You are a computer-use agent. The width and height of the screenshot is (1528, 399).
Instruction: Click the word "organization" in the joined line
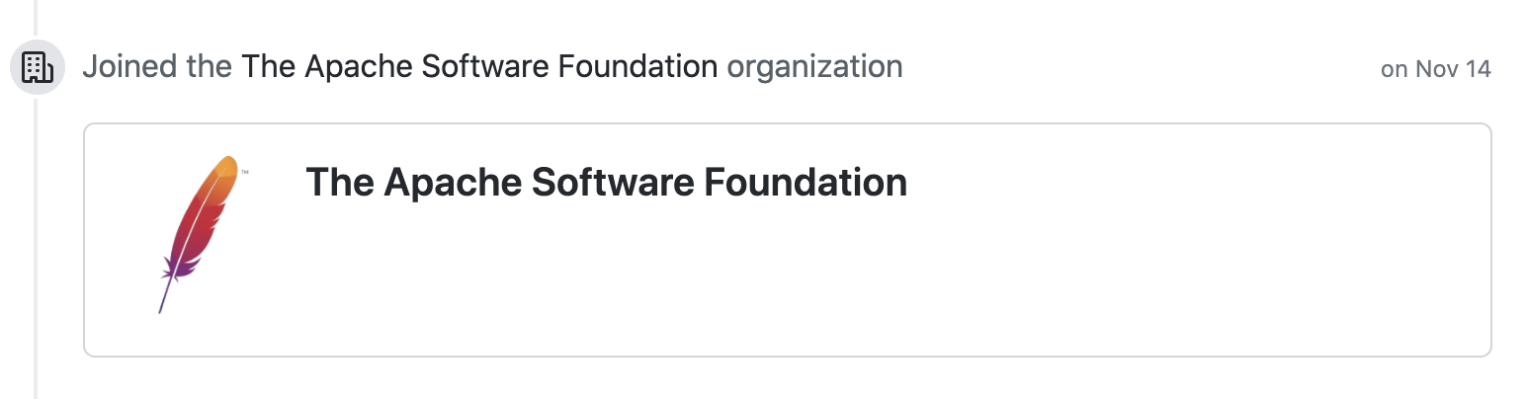(814, 67)
